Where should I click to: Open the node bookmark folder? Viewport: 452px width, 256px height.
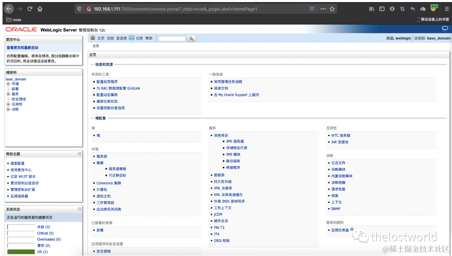click(14, 20)
